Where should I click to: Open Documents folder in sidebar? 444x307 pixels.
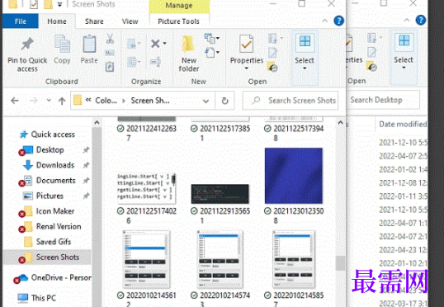click(56, 181)
